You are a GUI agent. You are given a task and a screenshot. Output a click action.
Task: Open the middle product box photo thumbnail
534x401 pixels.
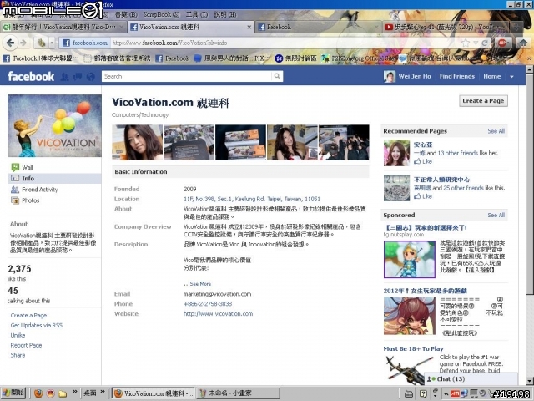tap(240, 143)
